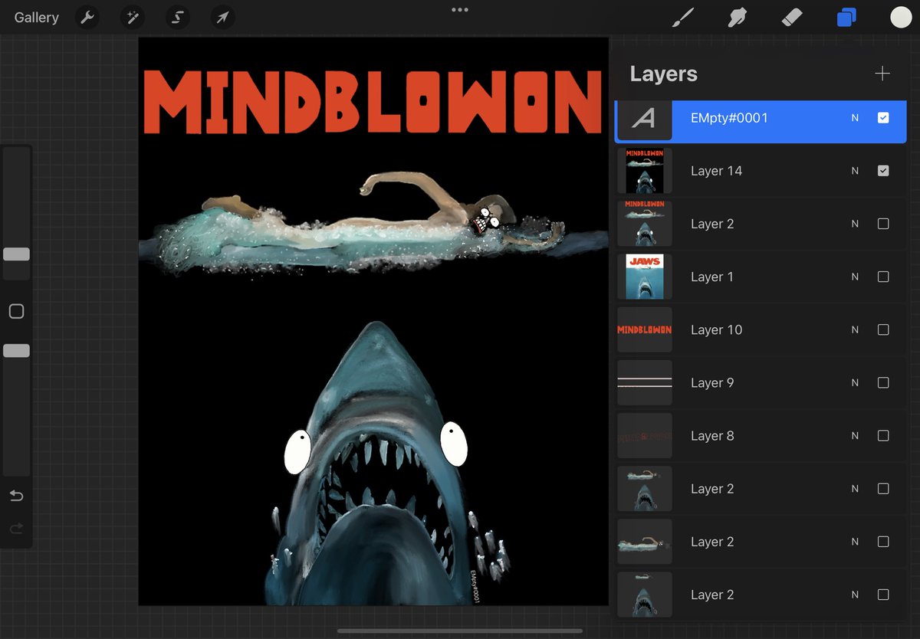Open the Actions wrench menu

[87, 17]
